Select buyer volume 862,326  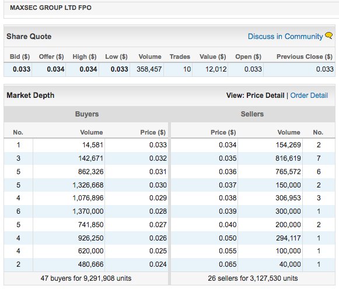pos(91,172)
